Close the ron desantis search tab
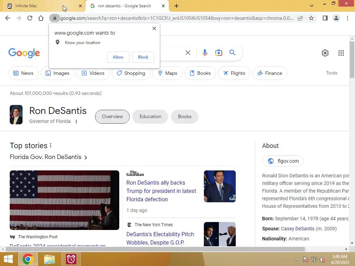The image size is (355, 266). (x=163, y=6)
